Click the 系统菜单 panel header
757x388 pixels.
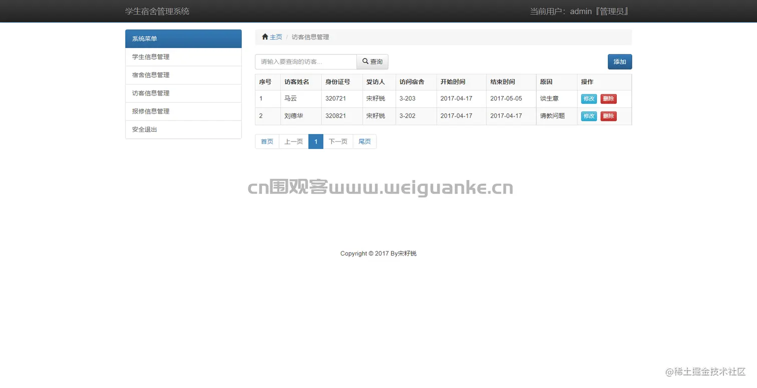pyautogui.click(x=183, y=38)
